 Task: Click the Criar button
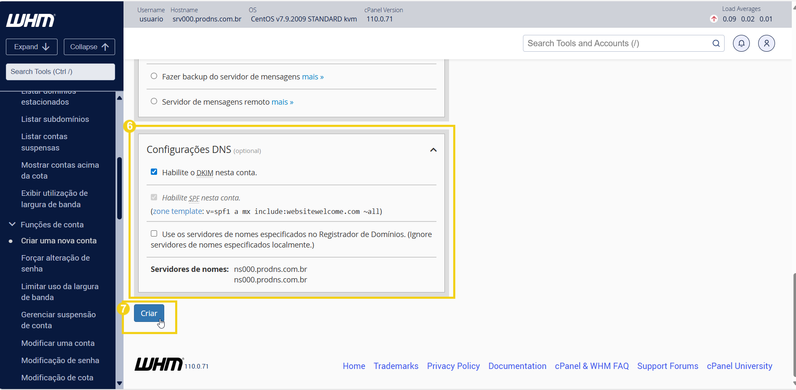click(x=149, y=313)
